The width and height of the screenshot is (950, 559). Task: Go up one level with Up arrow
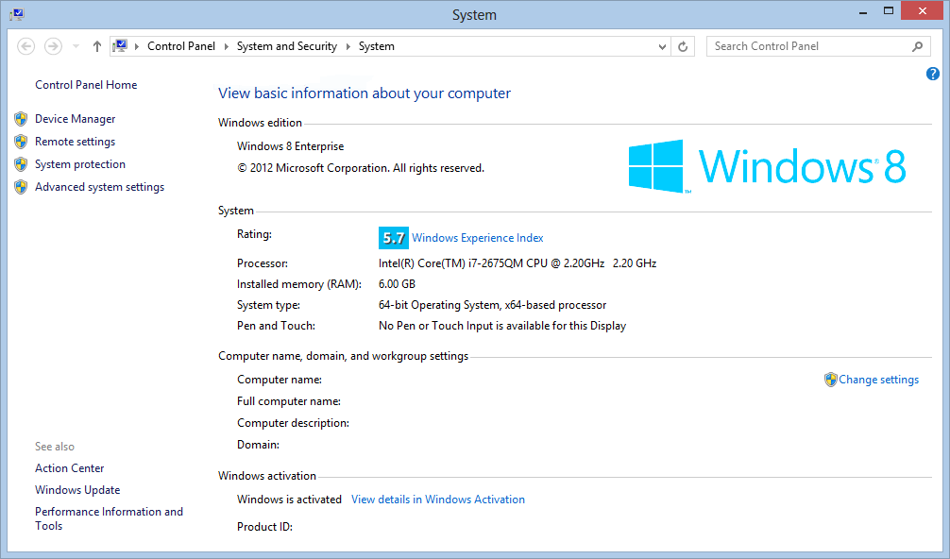coord(97,46)
